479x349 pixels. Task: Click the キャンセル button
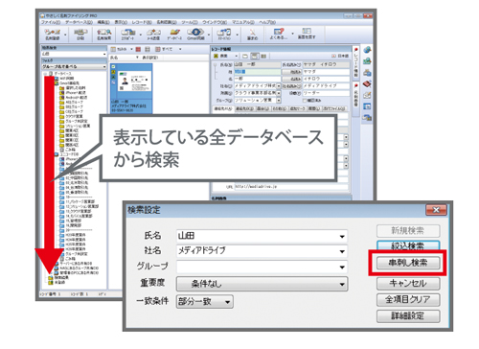[408, 283]
